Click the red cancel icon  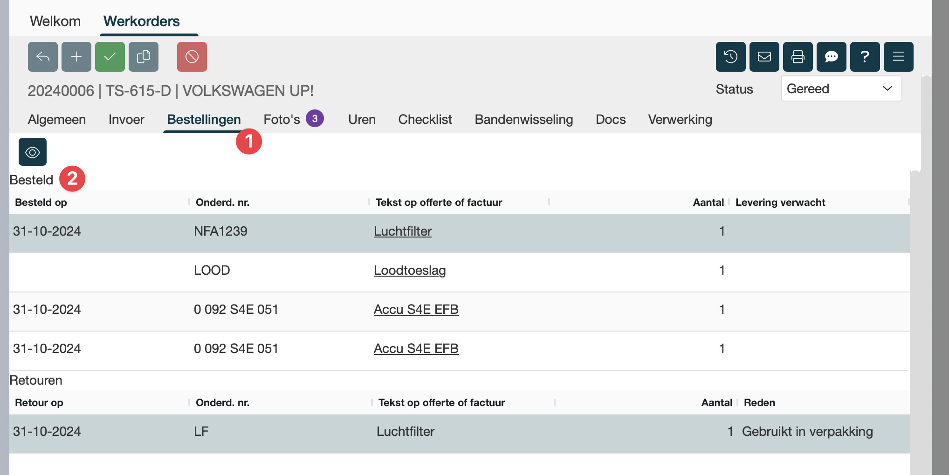192,57
